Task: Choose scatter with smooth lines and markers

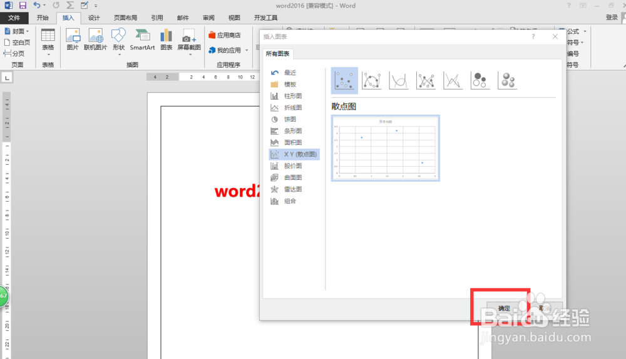Action: 371,80
